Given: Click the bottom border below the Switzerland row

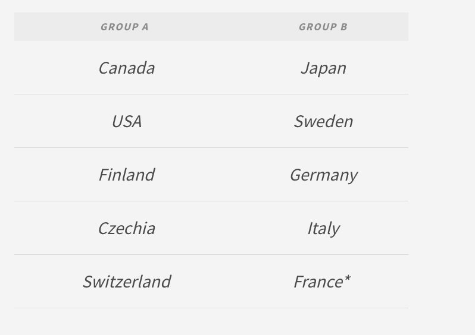Looking at the screenshot, I should (211, 308).
